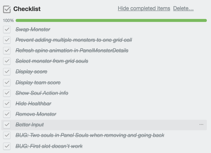
Task: Uncheck Prevent adding multiple monsters item
Action: (x=7, y=40)
